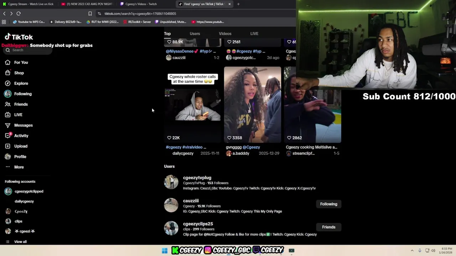This screenshot has width=456, height=256.
Task: Play the Cgeezy whole roster calls video
Action: pyautogui.click(x=193, y=105)
